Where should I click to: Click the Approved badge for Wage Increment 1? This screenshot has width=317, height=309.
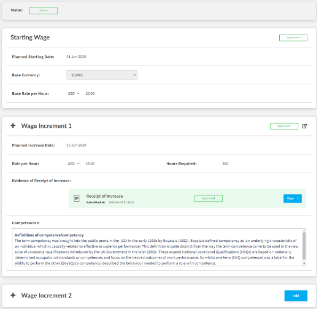click(x=284, y=126)
